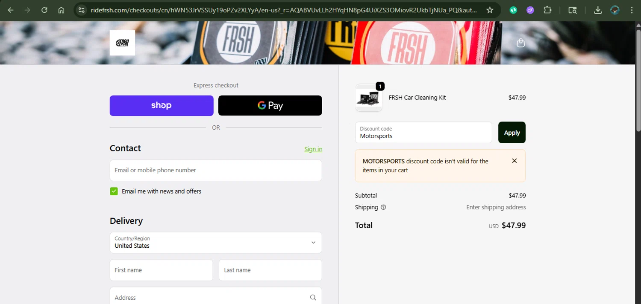Screen dimensions: 641x304
Task: Open the shopping bag cart icon
Action: 520,43
